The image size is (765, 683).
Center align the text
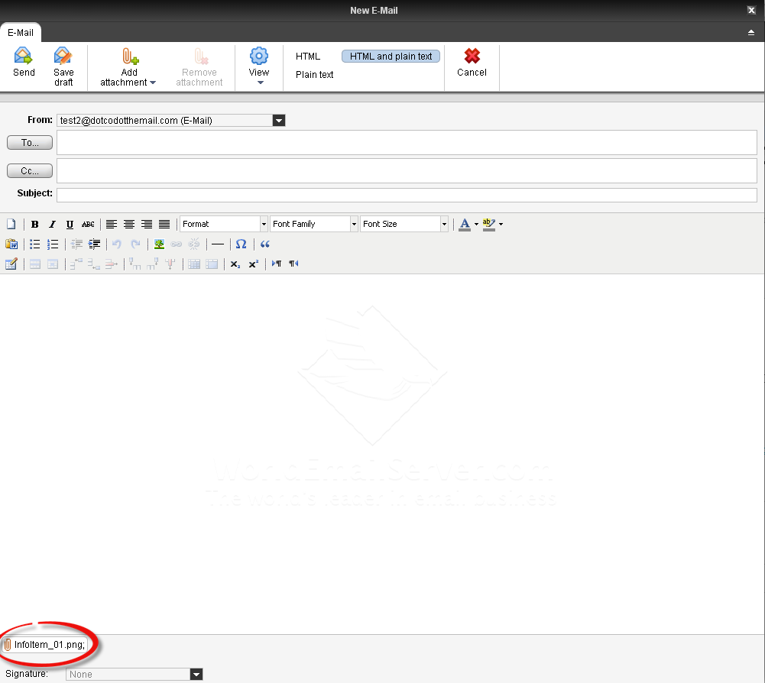point(129,224)
